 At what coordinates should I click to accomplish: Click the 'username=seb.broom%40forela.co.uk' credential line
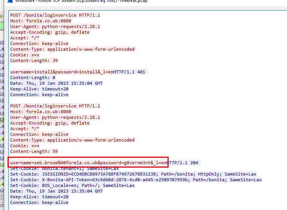(88, 163)
